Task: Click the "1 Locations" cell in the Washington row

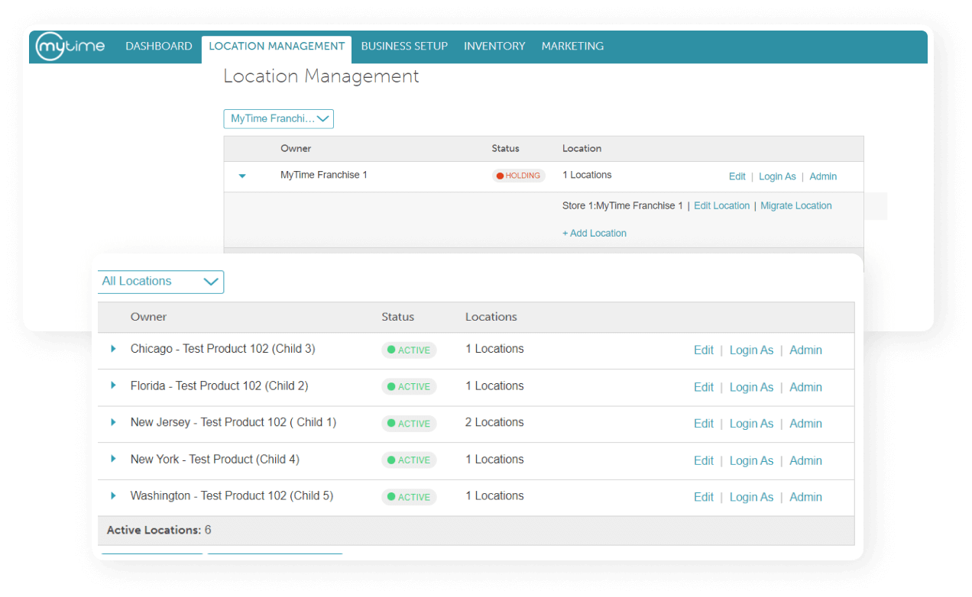Action: (x=494, y=495)
